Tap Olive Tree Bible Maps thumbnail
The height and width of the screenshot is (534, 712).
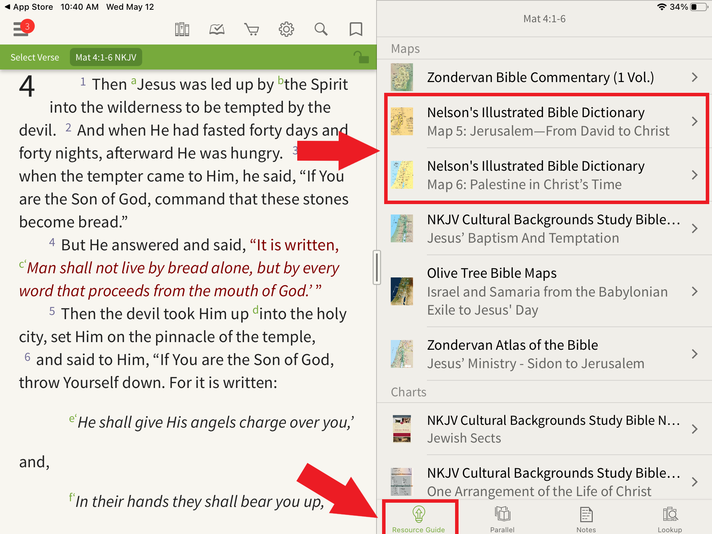point(402,291)
